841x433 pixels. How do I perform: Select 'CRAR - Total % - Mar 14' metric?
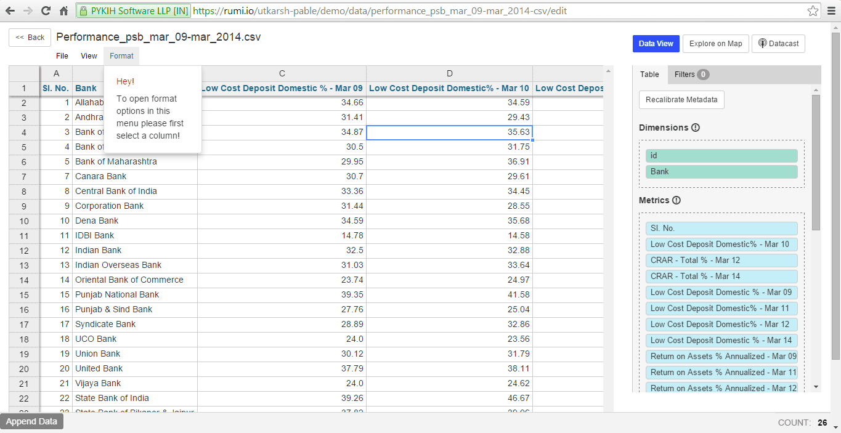click(721, 277)
